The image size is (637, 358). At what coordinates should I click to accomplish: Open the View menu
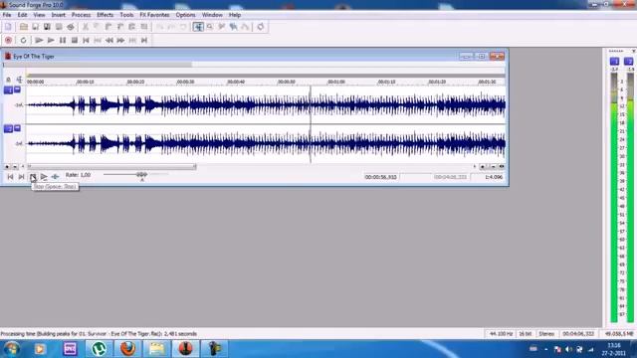[x=39, y=15]
